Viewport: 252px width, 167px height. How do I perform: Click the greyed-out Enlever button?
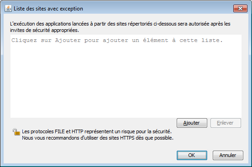[226, 123]
